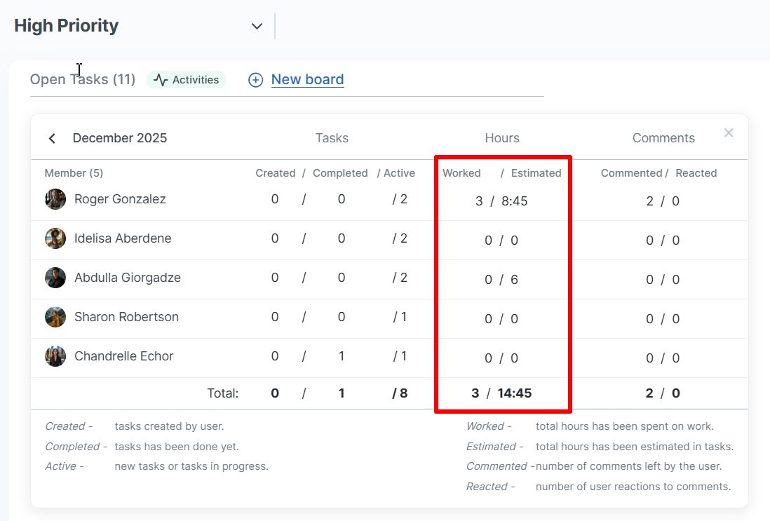Click the New board link
This screenshot has height=521, width=770.
pos(307,79)
